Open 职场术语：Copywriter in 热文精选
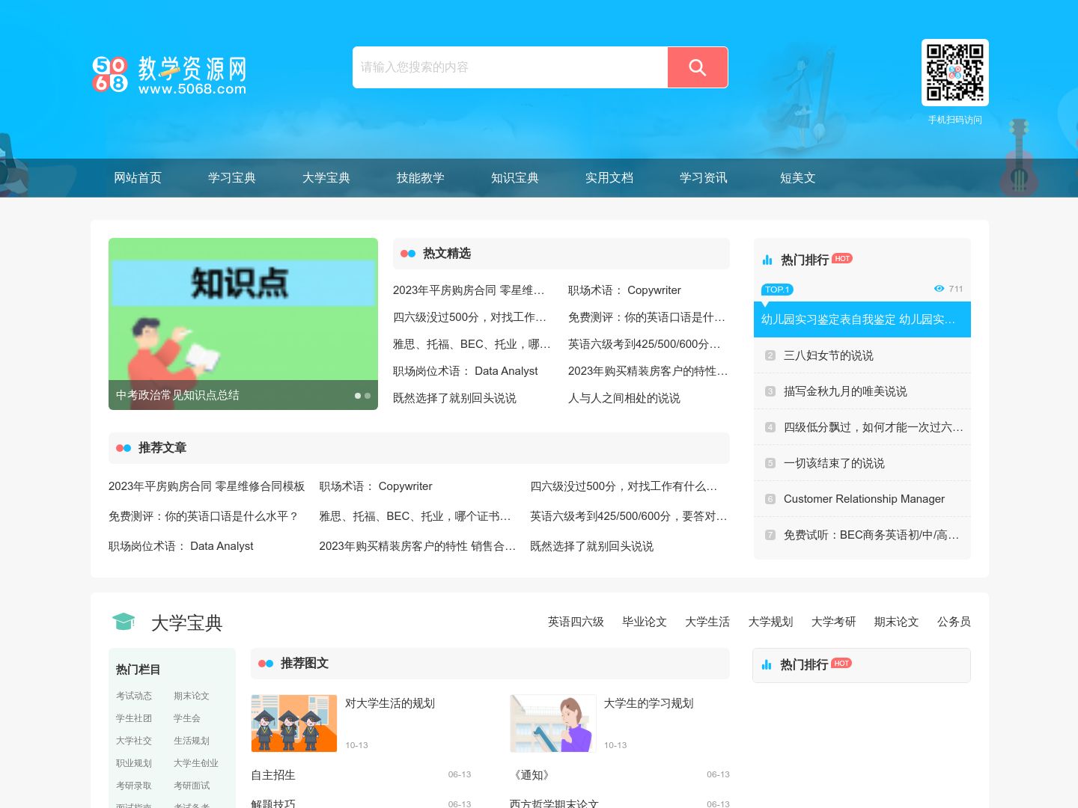Image resolution: width=1078 pixels, height=808 pixels. pyautogui.click(x=624, y=290)
